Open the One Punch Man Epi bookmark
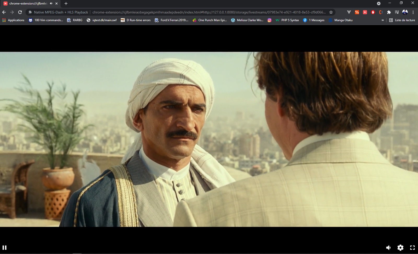The width and height of the screenshot is (418, 254). pos(210,20)
